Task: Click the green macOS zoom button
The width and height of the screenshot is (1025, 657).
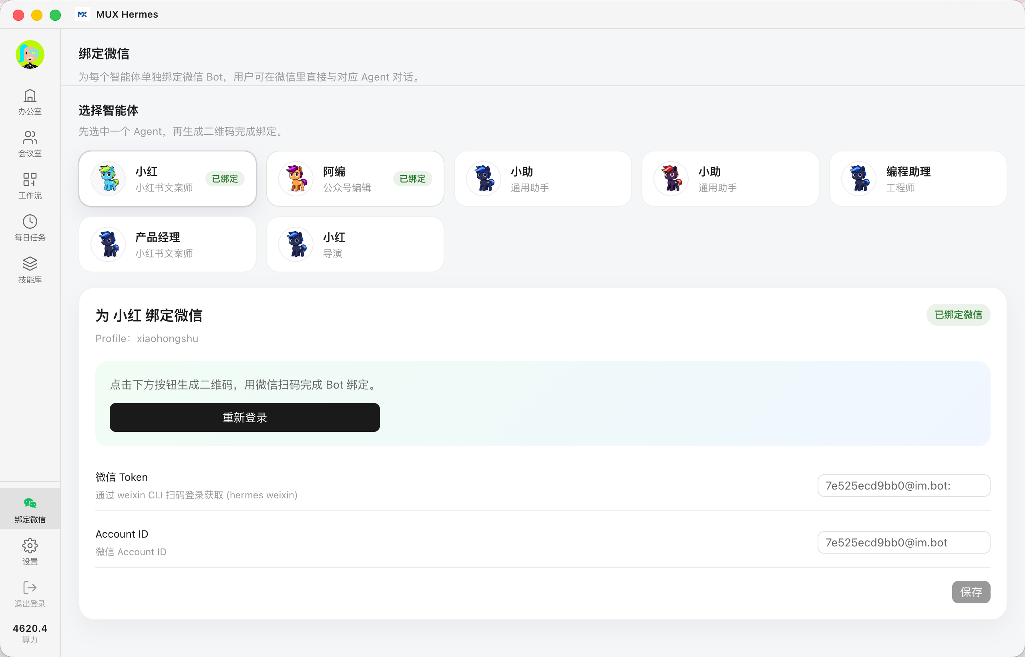Action: [55, 15]
